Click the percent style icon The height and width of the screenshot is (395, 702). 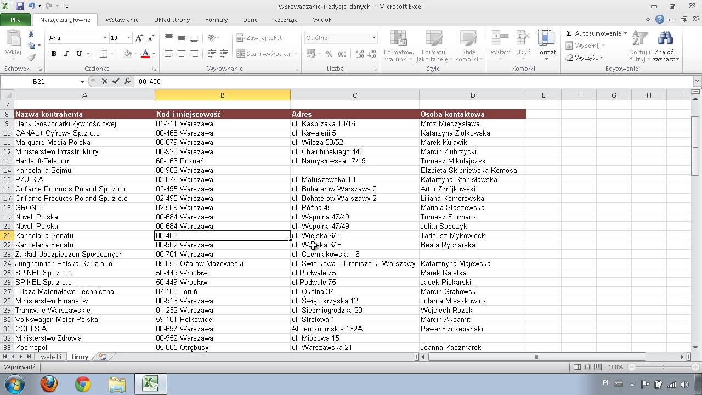click(329, 54)
